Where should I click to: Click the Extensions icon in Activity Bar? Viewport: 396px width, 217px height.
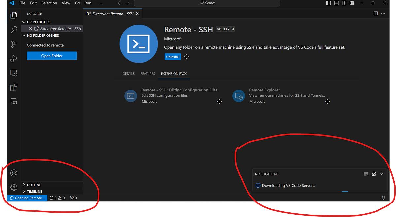pyautogui.click(x=14, y=87)
